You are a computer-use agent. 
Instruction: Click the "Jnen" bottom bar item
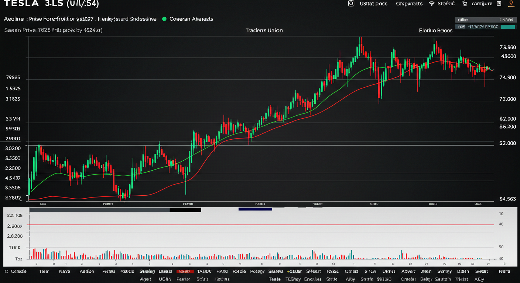426,271
